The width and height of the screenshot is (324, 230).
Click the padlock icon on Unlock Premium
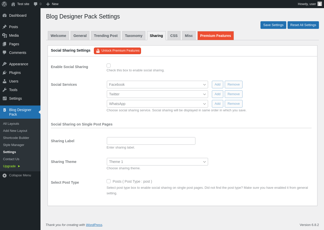pos(98,51)
